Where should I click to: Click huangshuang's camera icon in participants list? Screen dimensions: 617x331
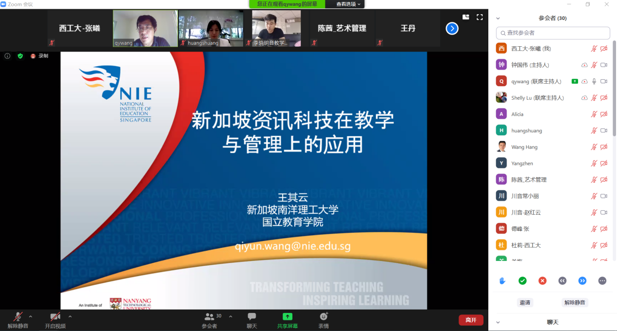604,130
